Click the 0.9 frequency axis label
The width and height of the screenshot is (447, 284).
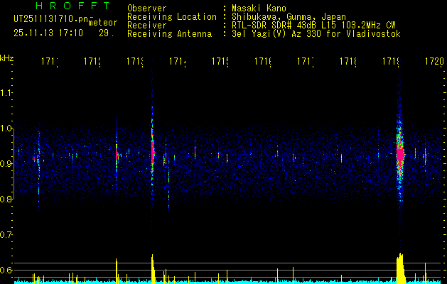6,163
